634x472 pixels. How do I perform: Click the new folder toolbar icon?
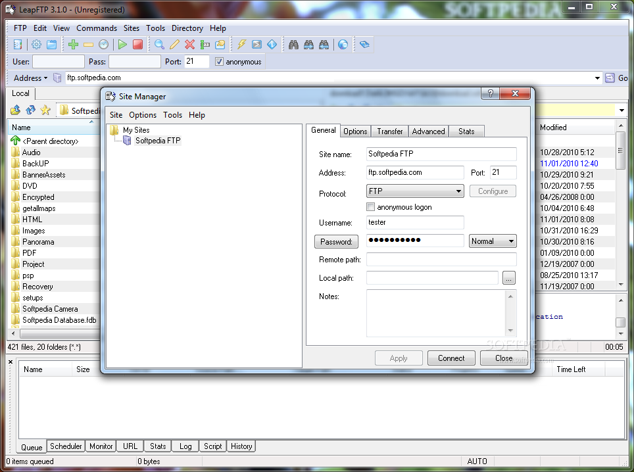coord(220,45)
